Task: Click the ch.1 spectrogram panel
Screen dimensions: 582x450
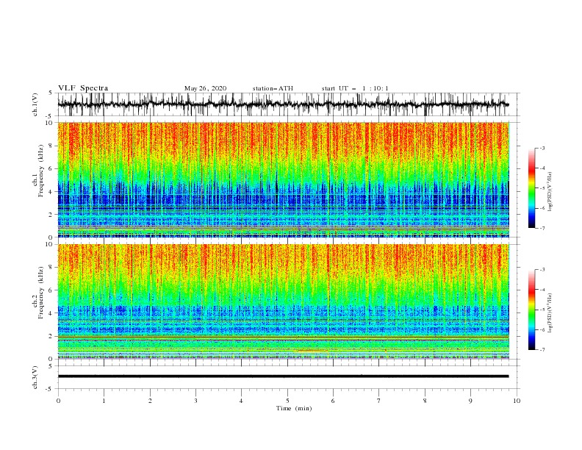Action: 283,179
